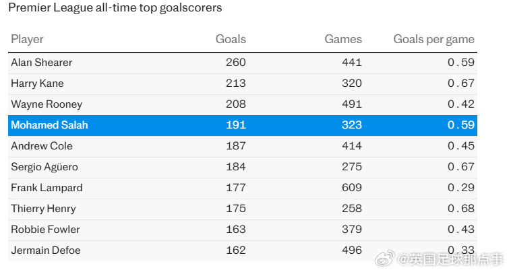509x272 pixels.
Task: Click Alan Shearer's name
Action: point(42,63)
